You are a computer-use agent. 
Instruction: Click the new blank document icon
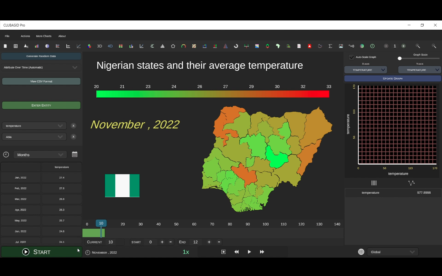coord(5,46)
